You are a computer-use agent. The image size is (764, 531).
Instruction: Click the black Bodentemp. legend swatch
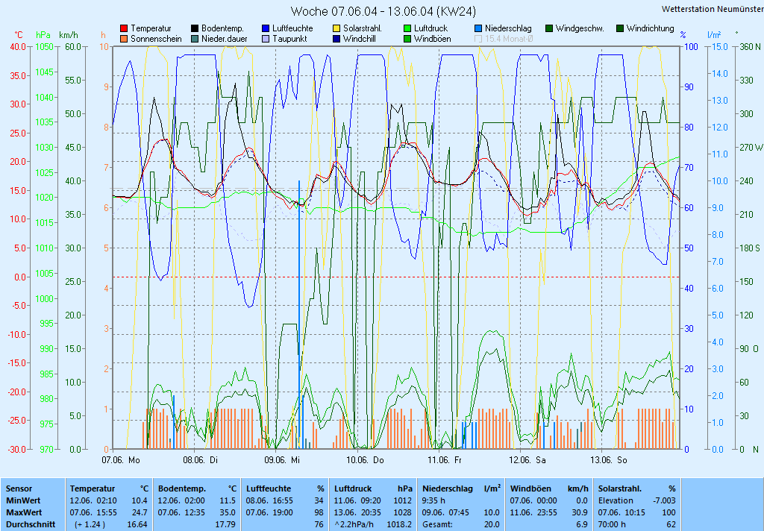(x=195, y=29)
